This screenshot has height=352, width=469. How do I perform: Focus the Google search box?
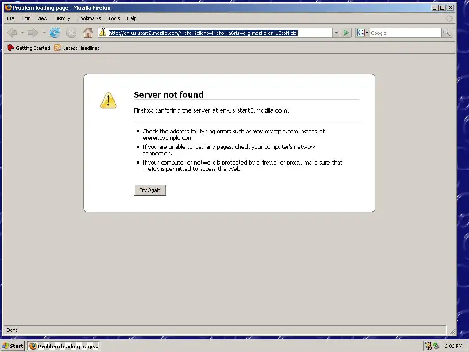point(405,33)
